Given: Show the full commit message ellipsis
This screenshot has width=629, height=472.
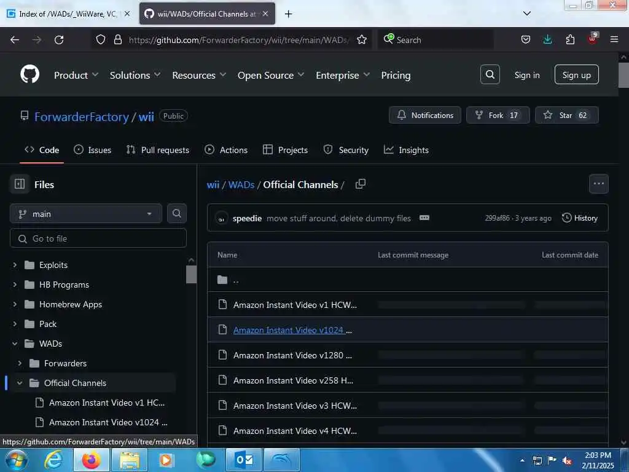Looking at the screenshot, I should tap(424, 218).
